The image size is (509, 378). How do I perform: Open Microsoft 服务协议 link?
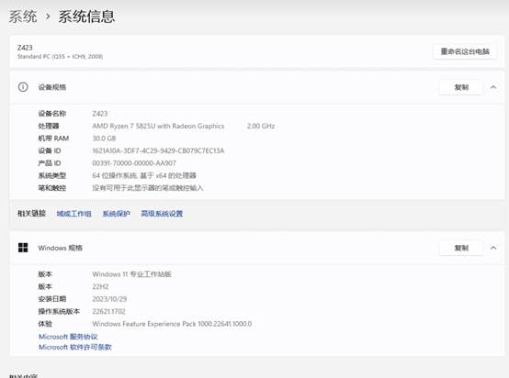(x=68, y=337)
